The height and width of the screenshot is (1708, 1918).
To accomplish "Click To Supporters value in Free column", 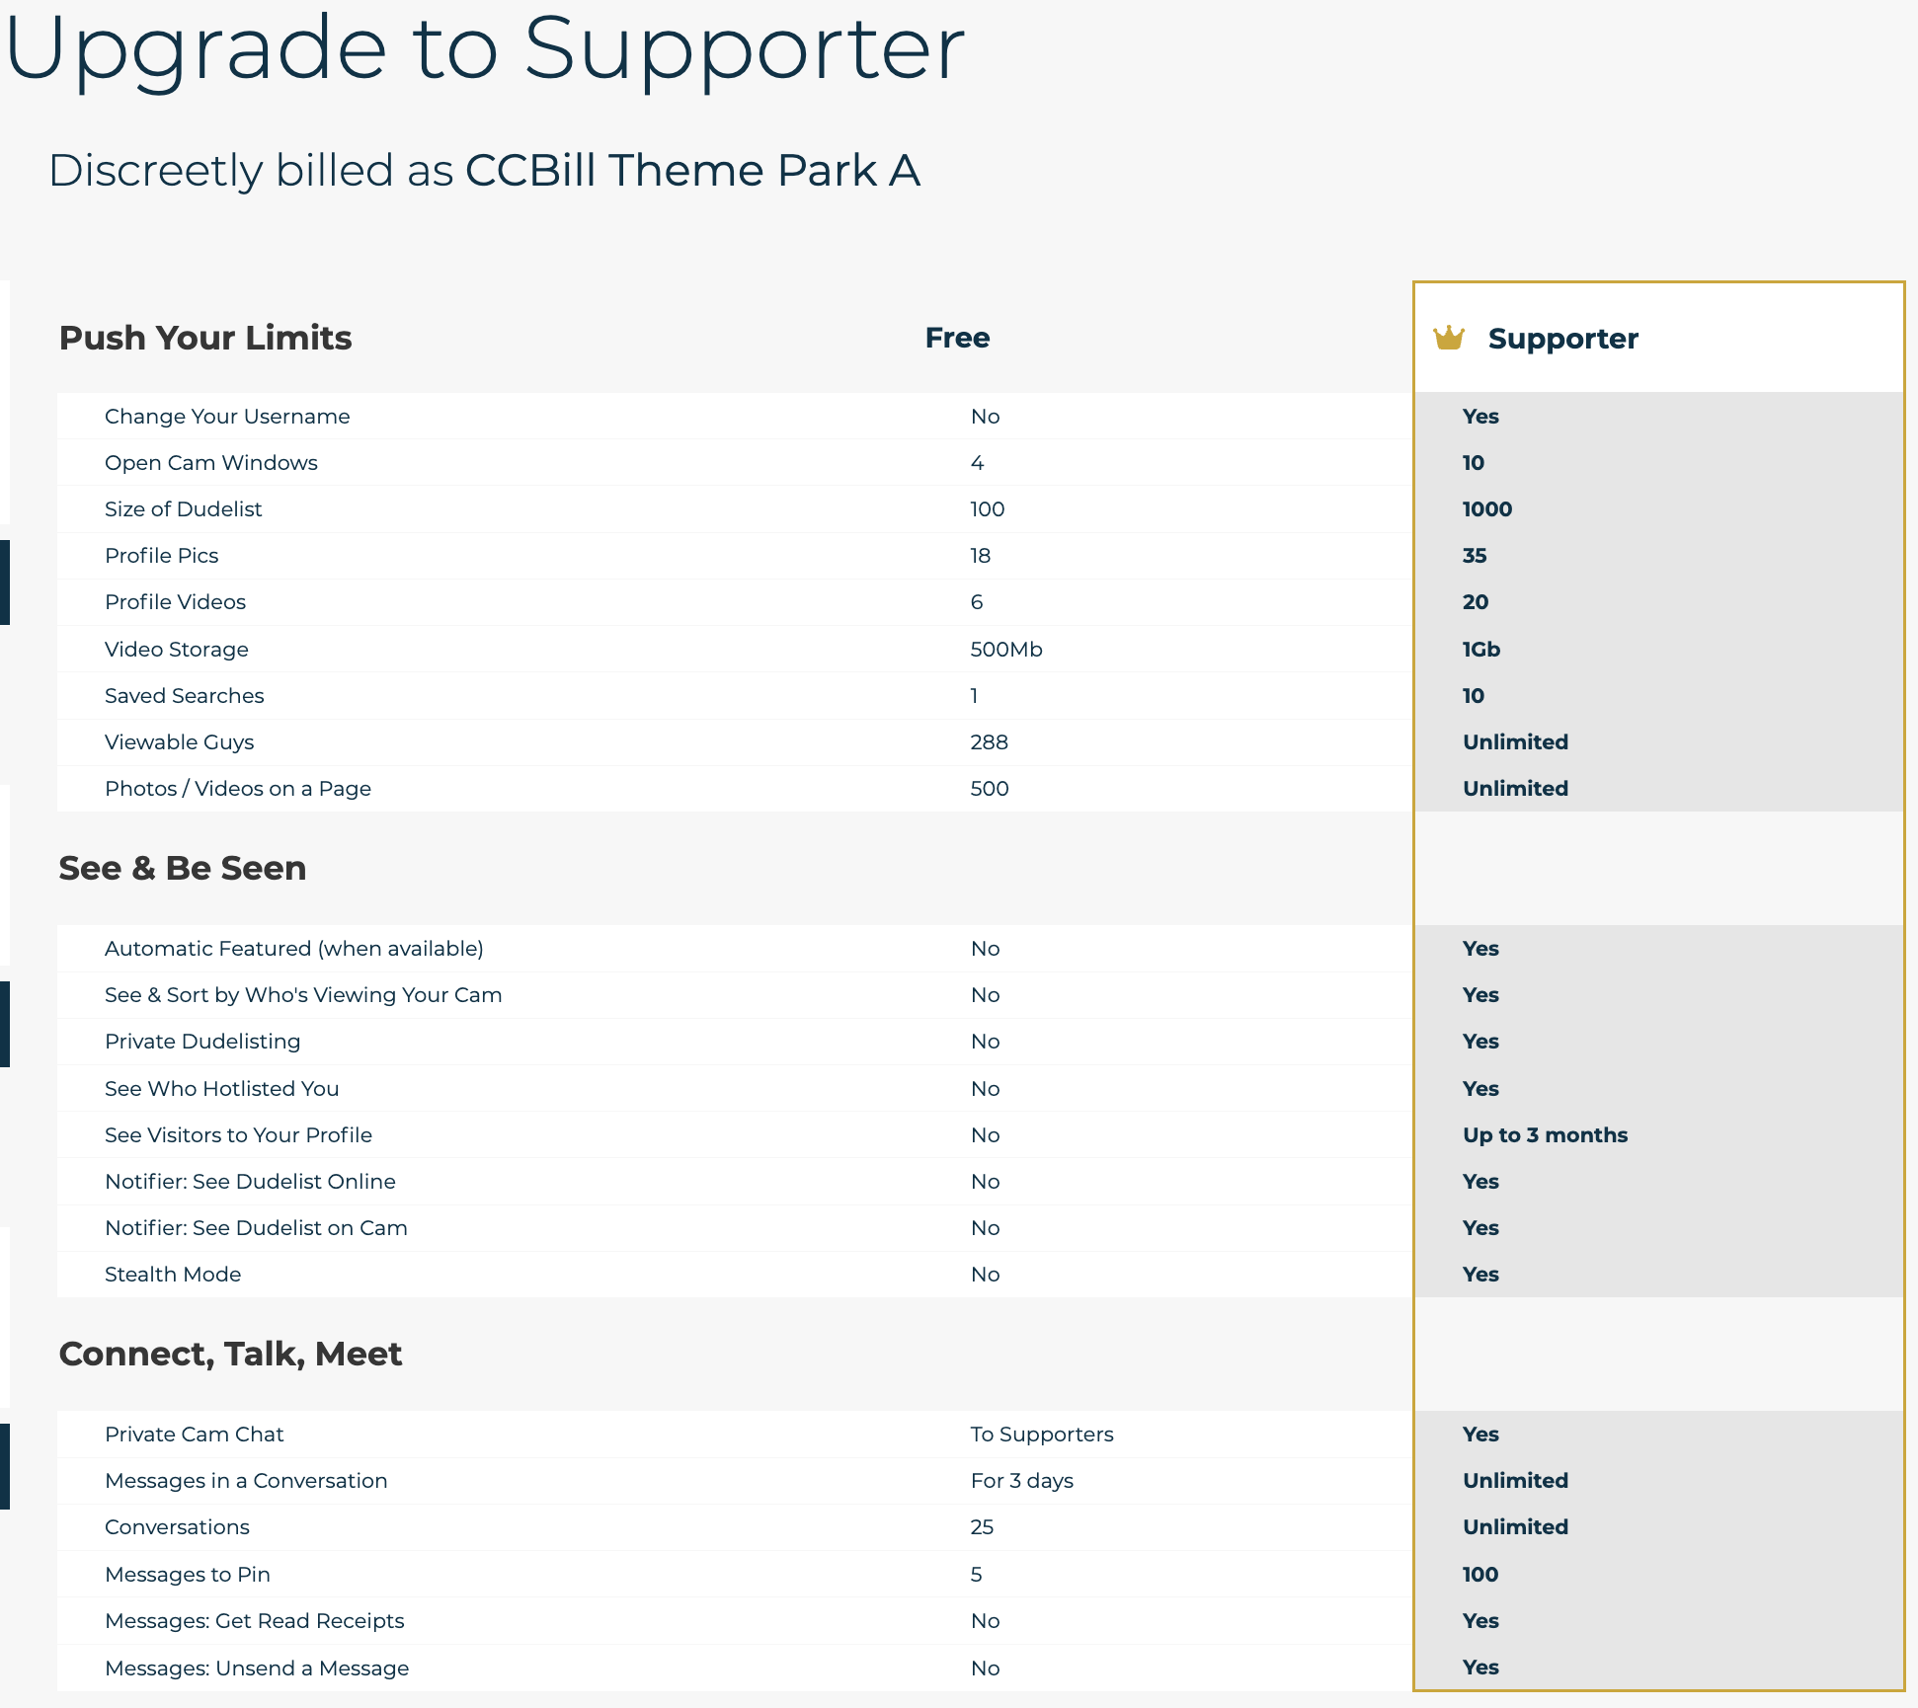I will click(x=1041, y=1435).
